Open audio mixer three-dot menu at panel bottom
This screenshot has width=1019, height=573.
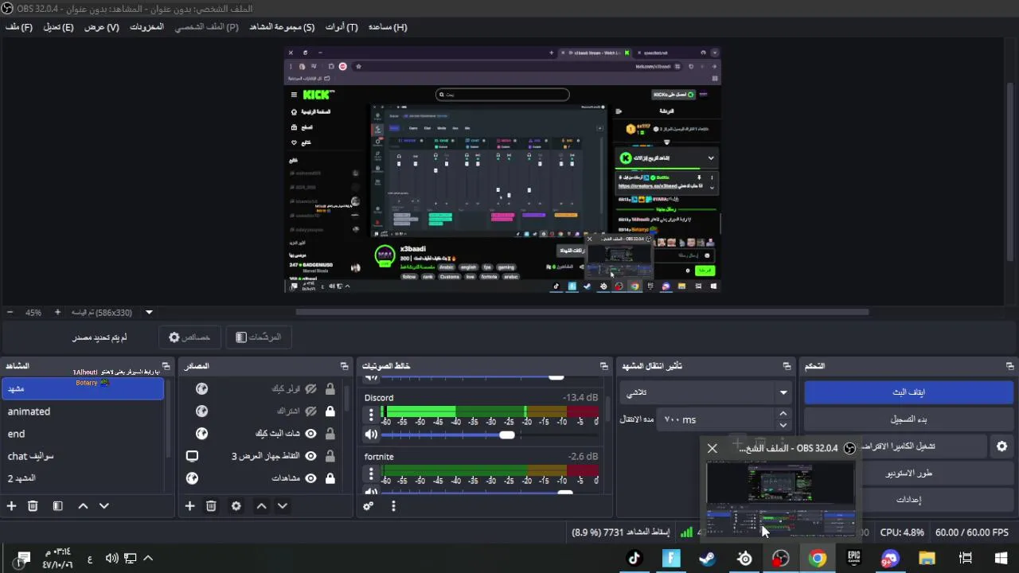click(393, 506)
